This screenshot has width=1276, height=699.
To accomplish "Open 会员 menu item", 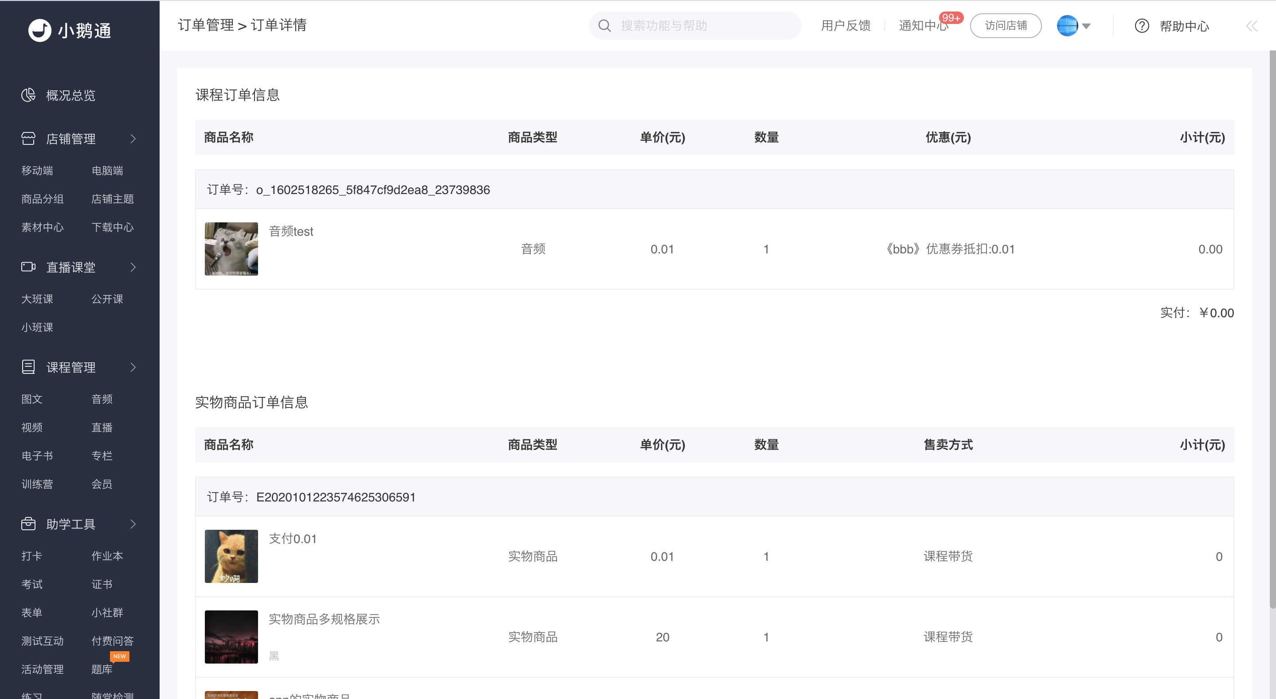I will [x=102, y=484].
